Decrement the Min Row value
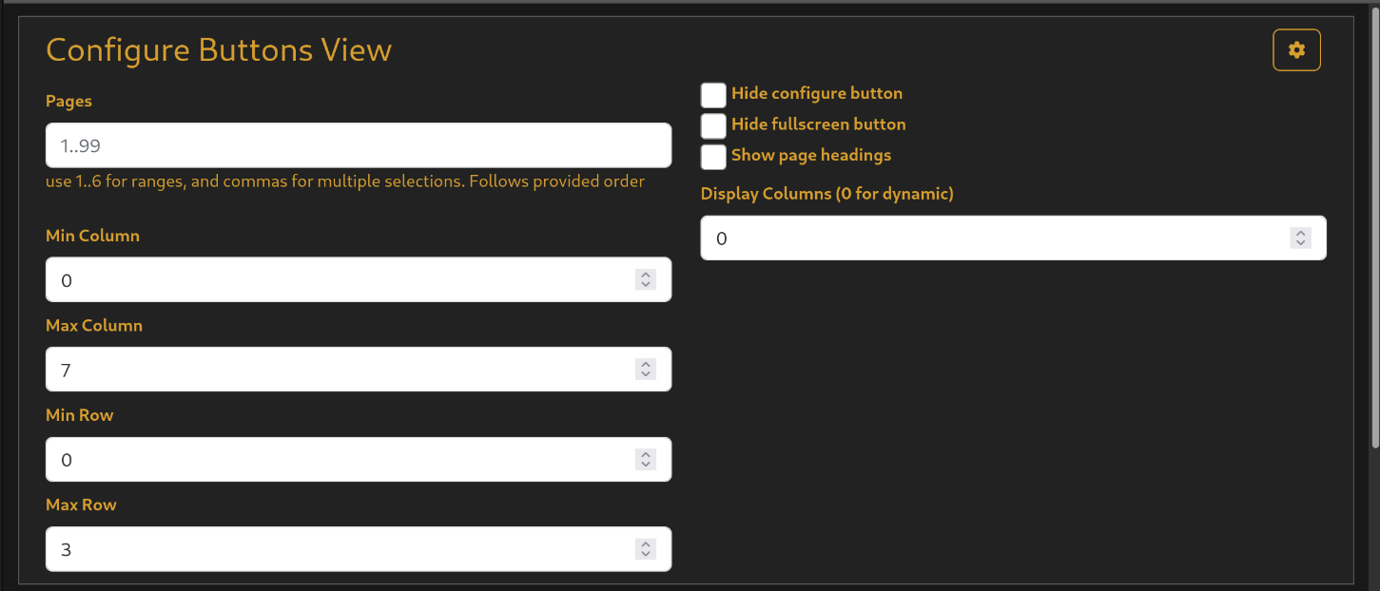This screenshot has height=591, width=1380. pos(645,464)
